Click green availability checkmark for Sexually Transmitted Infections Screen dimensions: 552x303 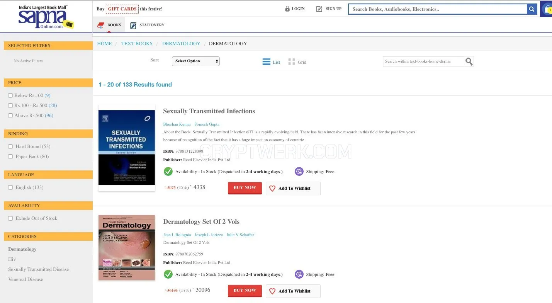tap(168, 172)
